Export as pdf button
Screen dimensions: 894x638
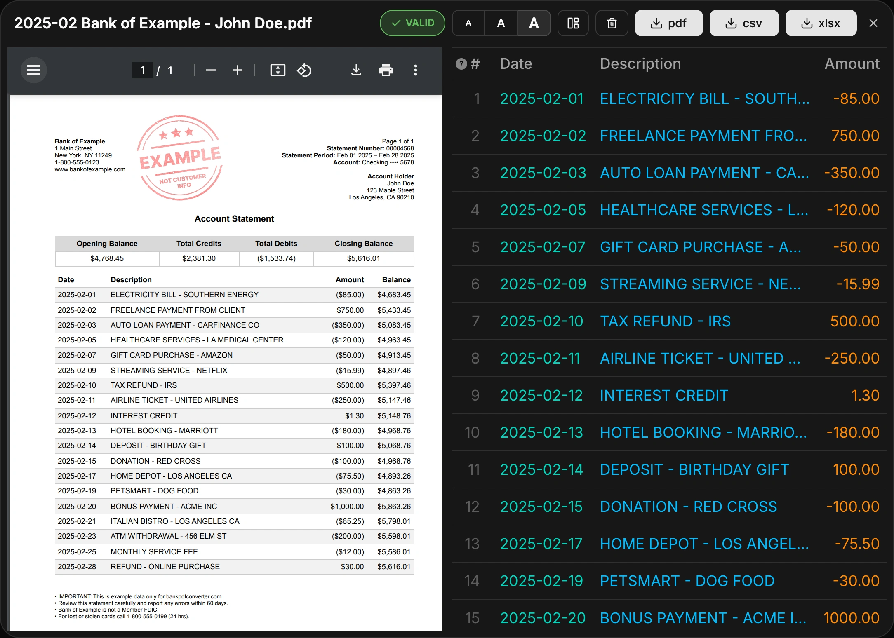(x=669, y=23)
